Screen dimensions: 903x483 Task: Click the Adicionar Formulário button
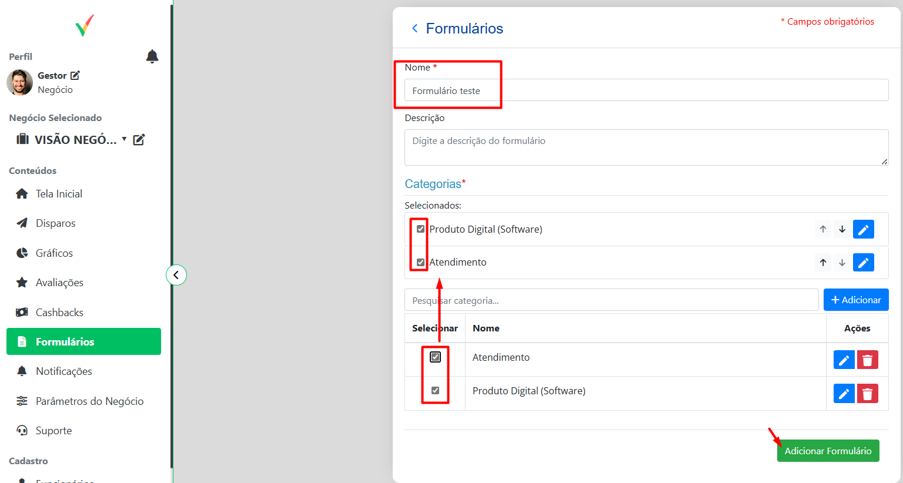tap(828, 451)
